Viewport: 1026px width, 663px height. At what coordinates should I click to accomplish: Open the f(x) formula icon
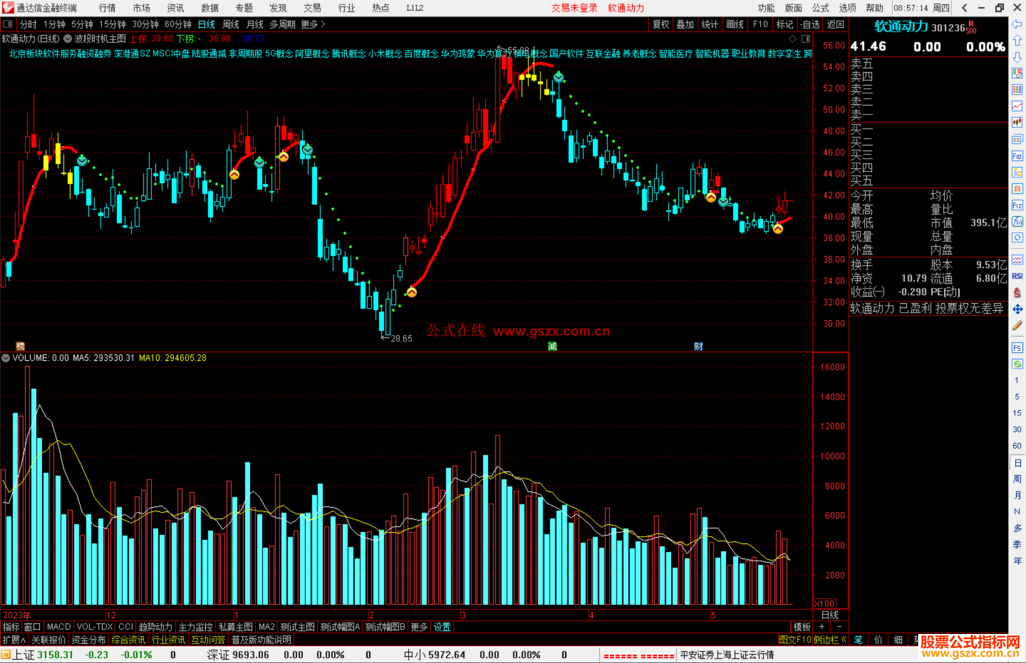pos(1017,221)
